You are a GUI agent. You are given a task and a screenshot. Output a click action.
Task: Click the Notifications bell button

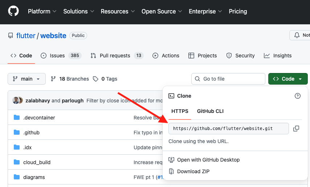(x=300, y=35)
